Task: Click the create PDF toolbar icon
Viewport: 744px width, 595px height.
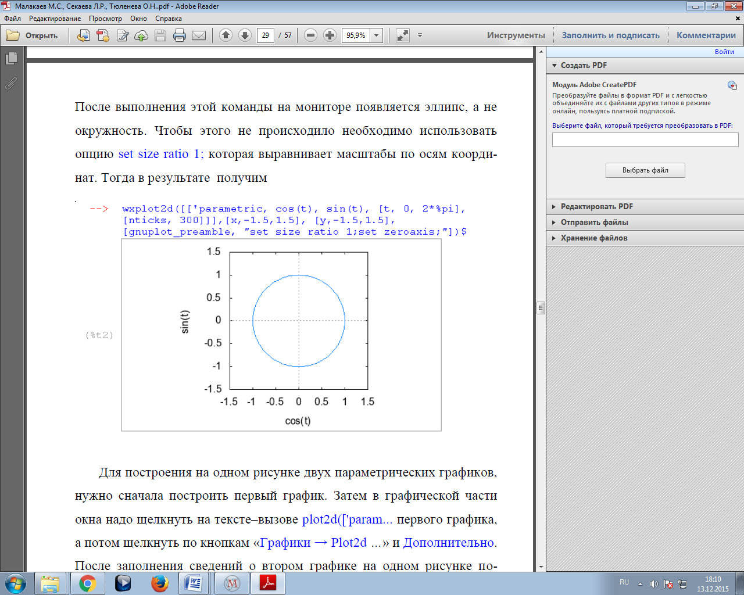Action: coord(103,35)
